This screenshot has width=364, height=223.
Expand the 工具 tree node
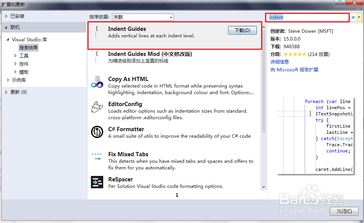pos(15,56)
